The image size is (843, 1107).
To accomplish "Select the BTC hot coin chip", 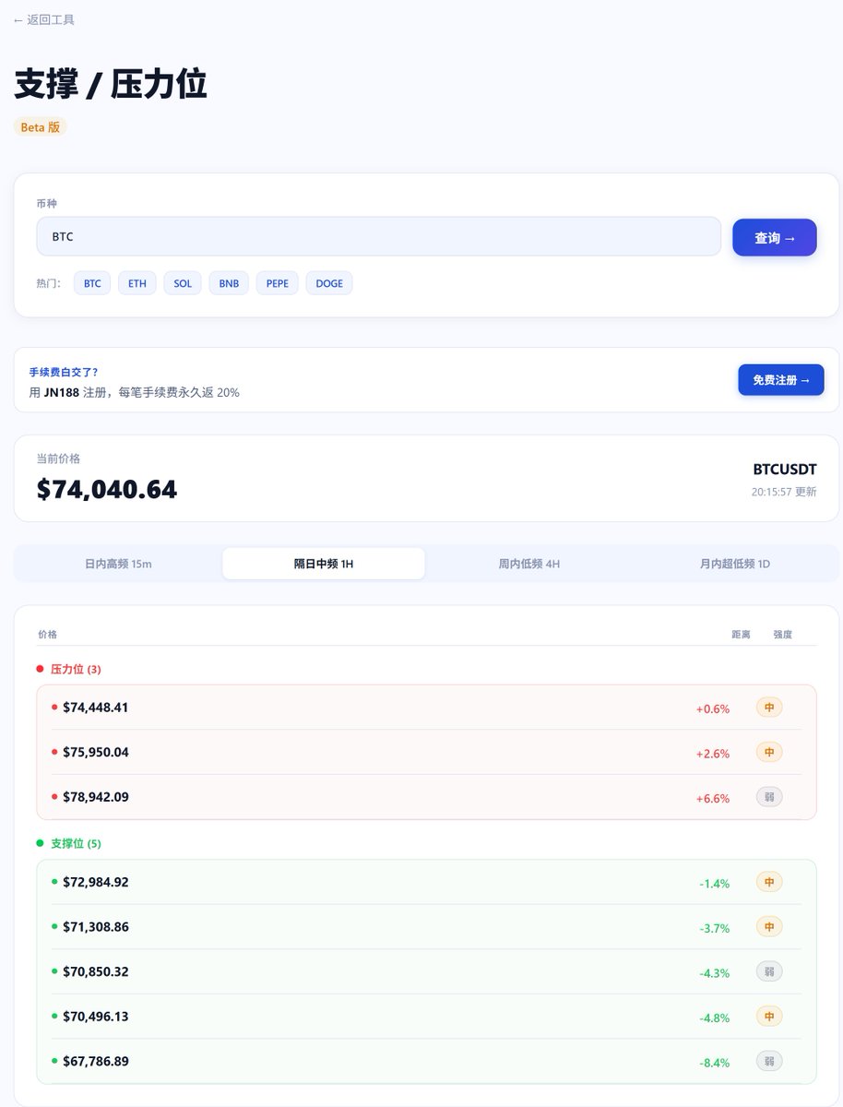I will [x=92, y=283].
